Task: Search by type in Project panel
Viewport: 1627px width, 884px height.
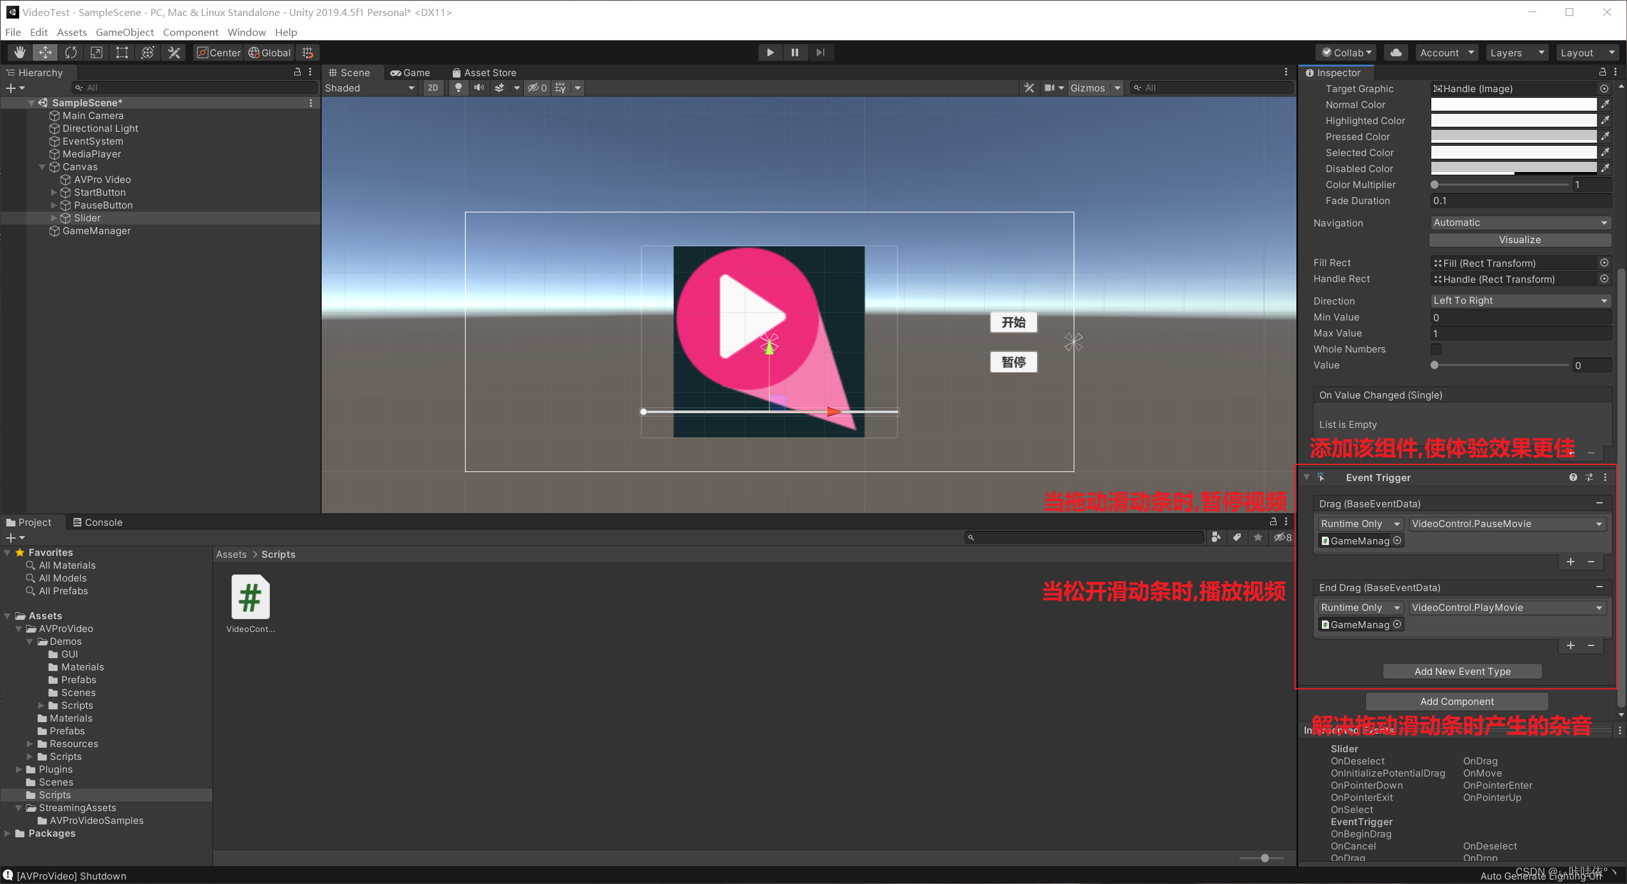Action: [1216, 537]
